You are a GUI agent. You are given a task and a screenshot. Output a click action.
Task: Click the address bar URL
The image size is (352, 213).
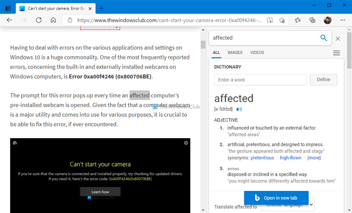click(x=169, y=20)
